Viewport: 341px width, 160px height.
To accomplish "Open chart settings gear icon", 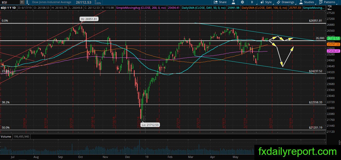I will click(x=242, y=2).
